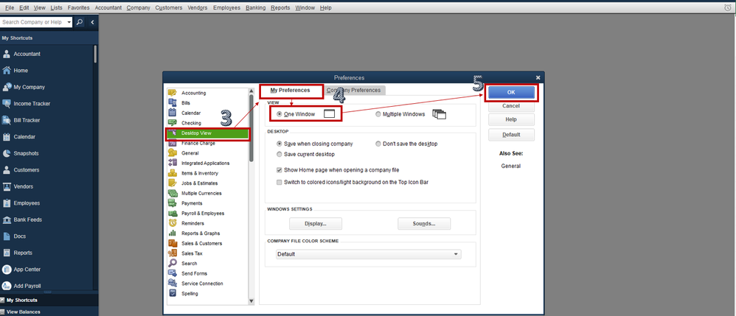The image size is (736, 316).
Task: Choose Save current desktop option
Action: point(280,154)
